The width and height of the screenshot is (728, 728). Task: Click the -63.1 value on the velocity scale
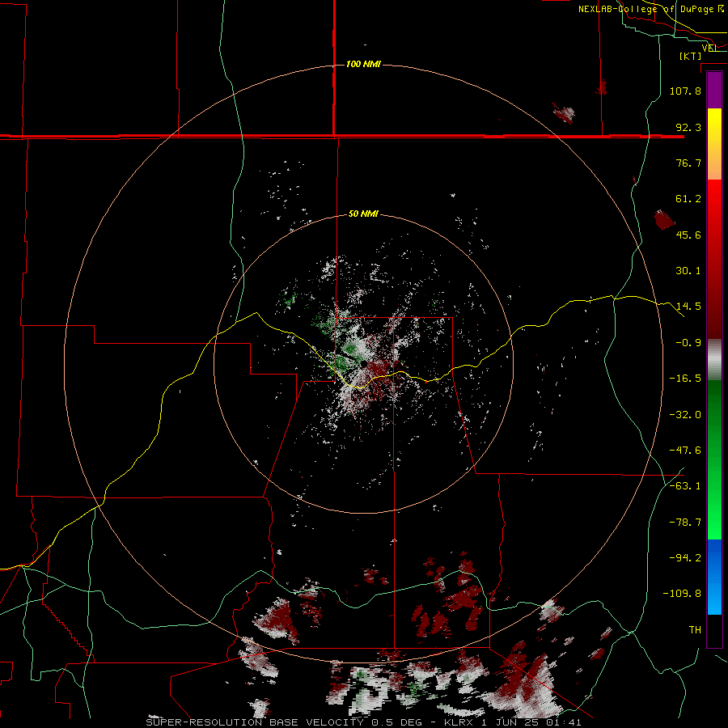685,486
